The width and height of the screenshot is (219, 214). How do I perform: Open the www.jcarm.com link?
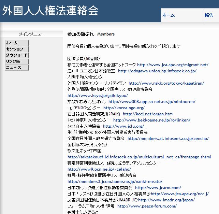(x=158, y=188)
